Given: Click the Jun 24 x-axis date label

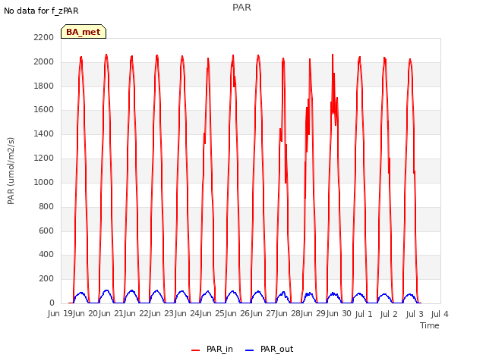Looking at the screenshot, I should coord(187,313).
